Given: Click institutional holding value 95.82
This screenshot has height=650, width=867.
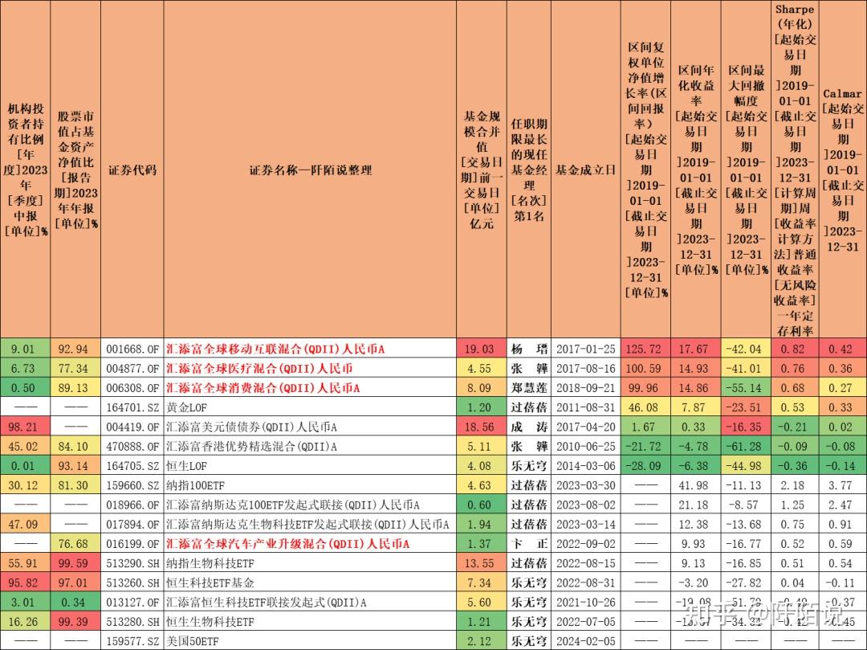Looking at the screenshot, I should point(24,583).
